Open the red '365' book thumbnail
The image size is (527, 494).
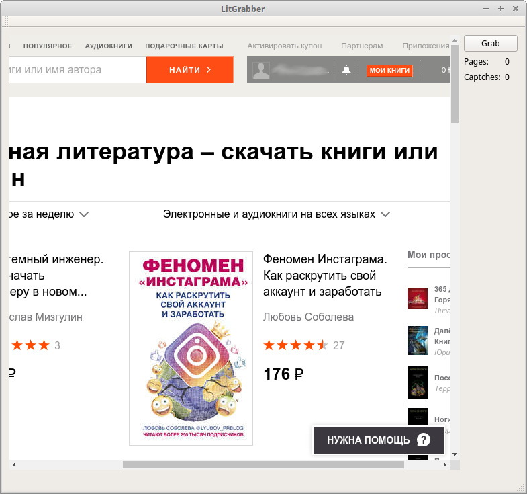(418, 298)
